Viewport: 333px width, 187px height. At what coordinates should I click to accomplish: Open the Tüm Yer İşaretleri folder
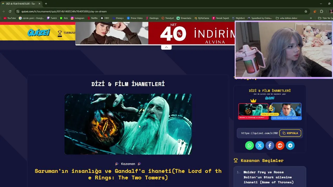325,18
